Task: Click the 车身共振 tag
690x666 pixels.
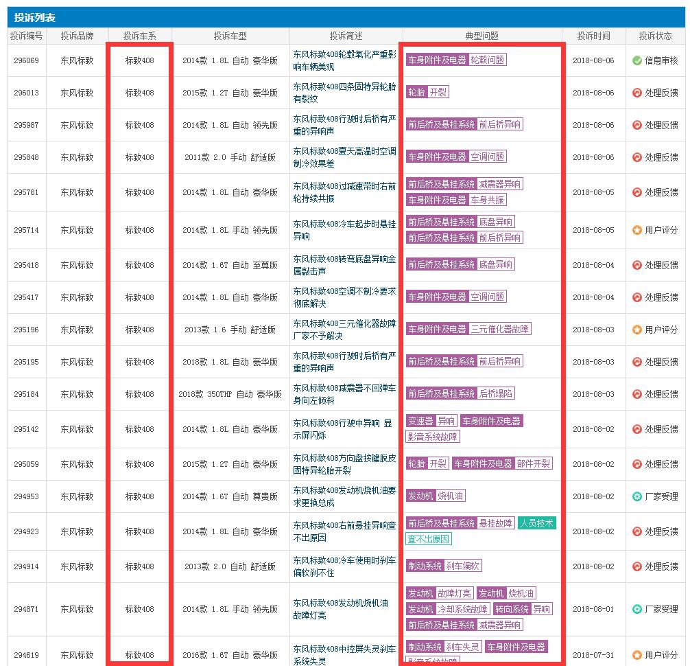Action: pyautogui.click(x=487, y=200)
